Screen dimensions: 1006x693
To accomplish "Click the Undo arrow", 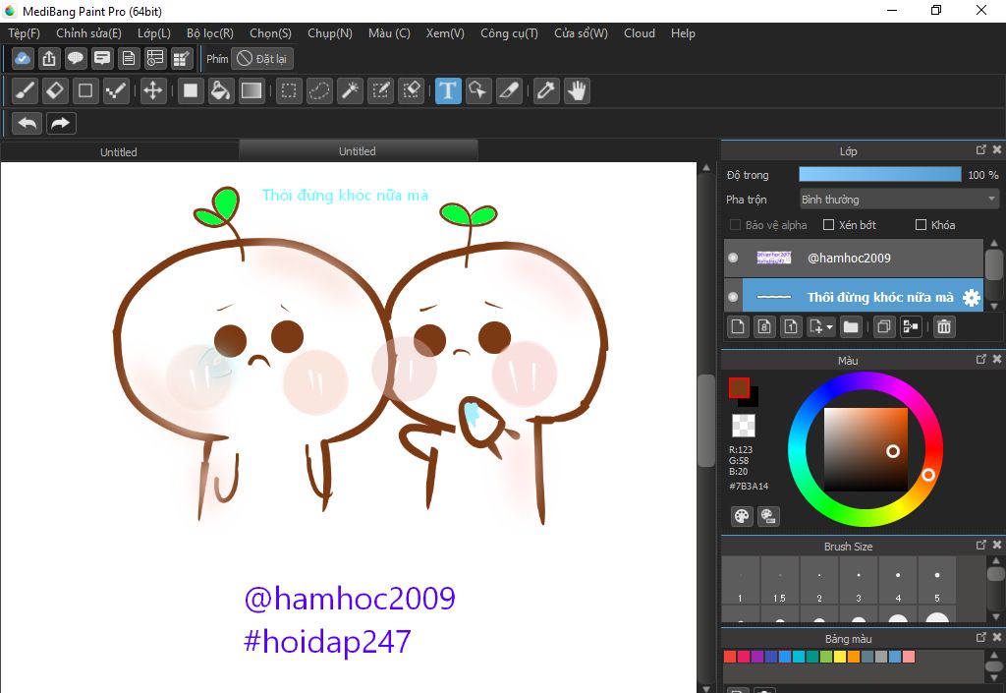I will [x=27, y=123].
